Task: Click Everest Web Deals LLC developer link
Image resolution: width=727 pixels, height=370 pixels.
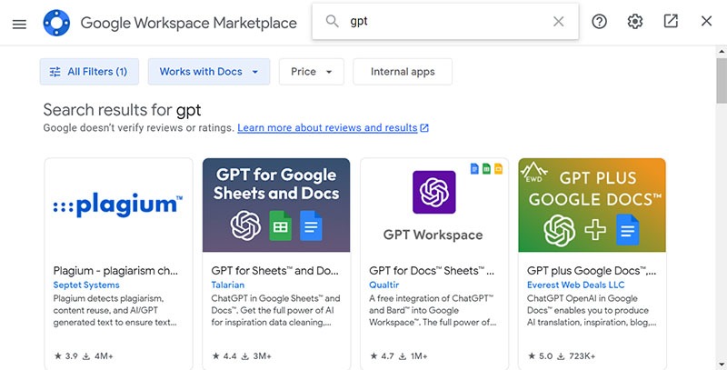Action: (576, 285)
